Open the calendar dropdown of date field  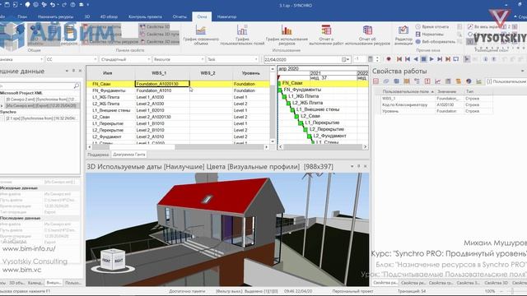click(346, 59)
